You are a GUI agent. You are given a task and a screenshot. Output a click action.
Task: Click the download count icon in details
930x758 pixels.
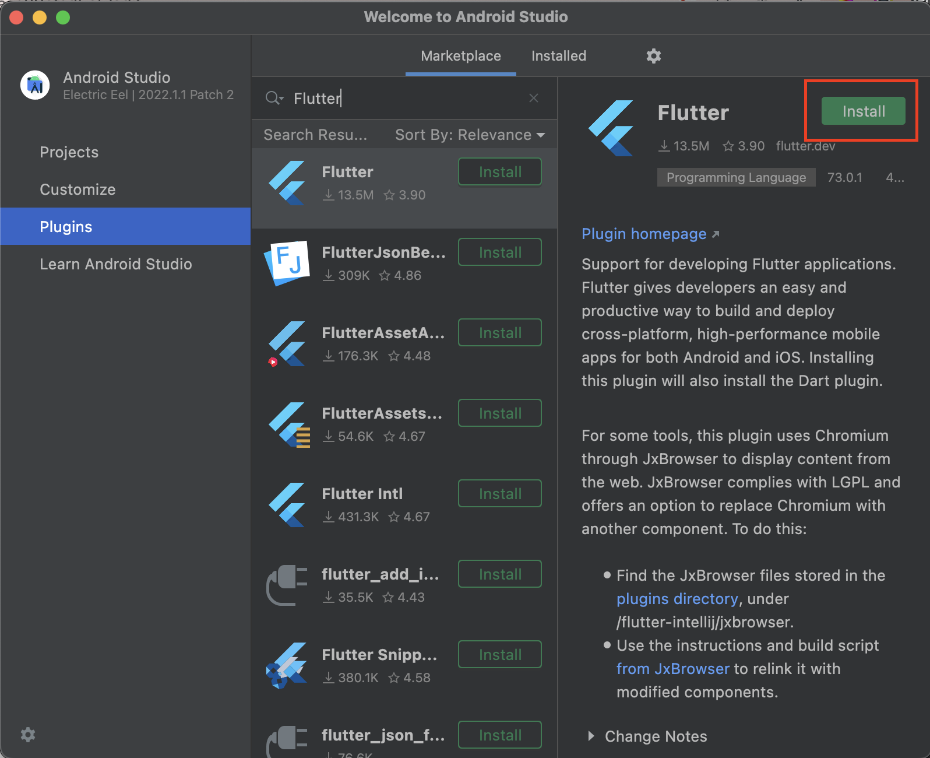coord(664,146)
